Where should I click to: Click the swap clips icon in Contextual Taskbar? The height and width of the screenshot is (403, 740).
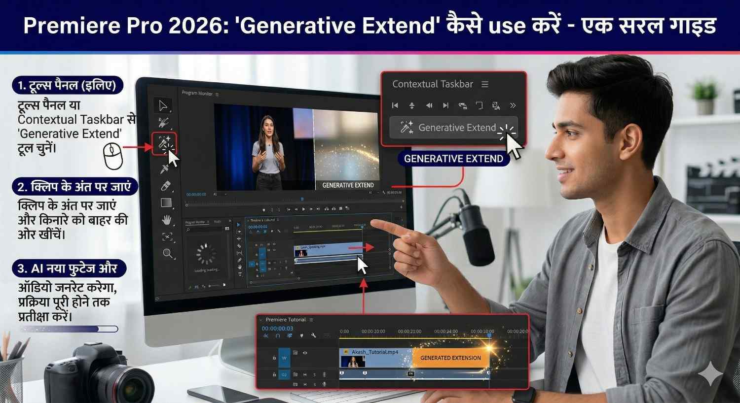coord(463,105)
